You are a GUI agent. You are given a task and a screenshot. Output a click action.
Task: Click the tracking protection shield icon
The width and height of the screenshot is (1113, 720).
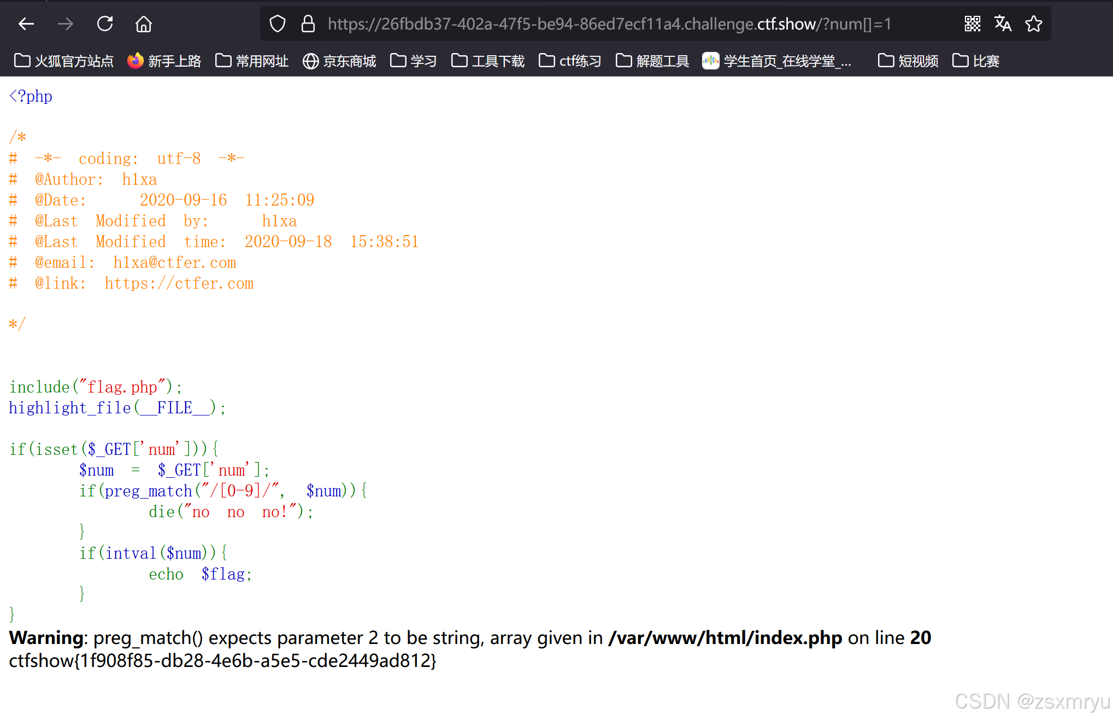tap(278, 24)
